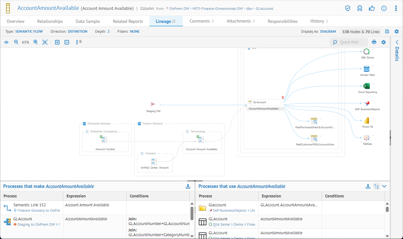Open the Related Reports tab

(x=128, y=21)
